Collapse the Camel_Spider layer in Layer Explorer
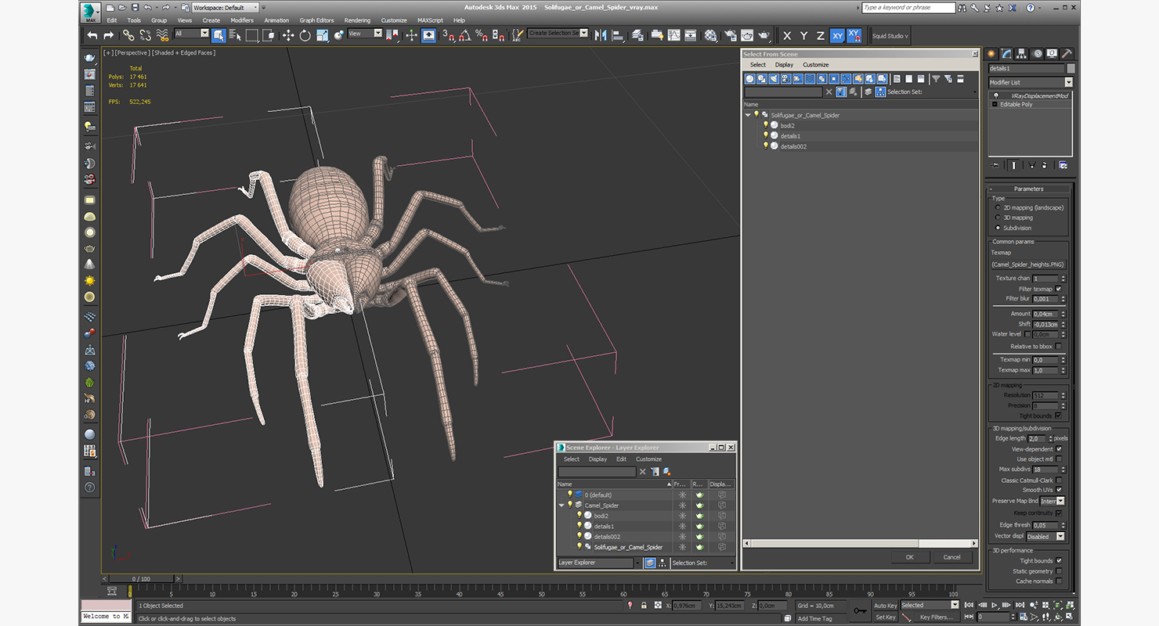 coord(561,505)
